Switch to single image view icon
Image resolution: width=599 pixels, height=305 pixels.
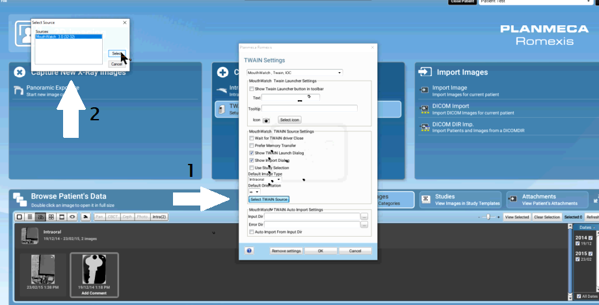click(19, 217)
